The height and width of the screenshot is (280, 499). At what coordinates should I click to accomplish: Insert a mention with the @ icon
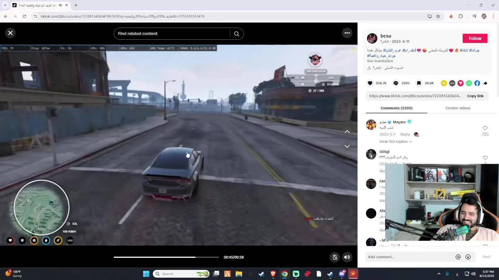coord(458,257)
